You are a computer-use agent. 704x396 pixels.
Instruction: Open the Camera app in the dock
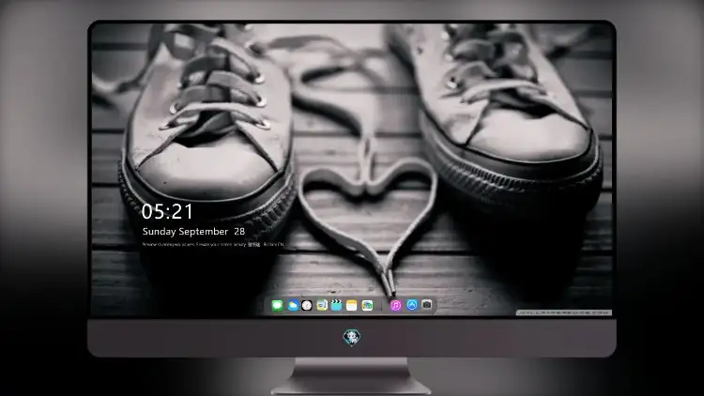click(x=427, y=305)
